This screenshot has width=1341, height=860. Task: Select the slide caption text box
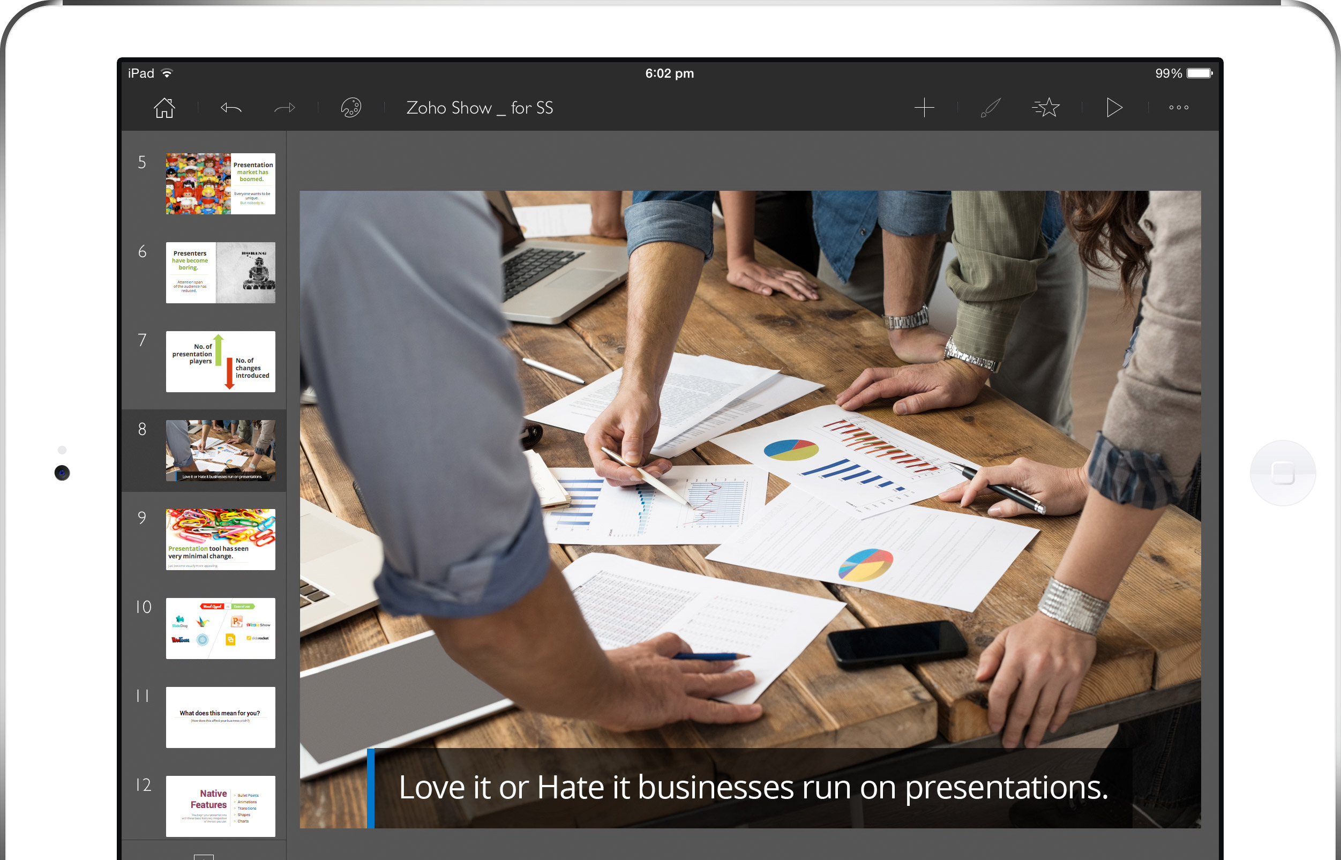[753, 788]
